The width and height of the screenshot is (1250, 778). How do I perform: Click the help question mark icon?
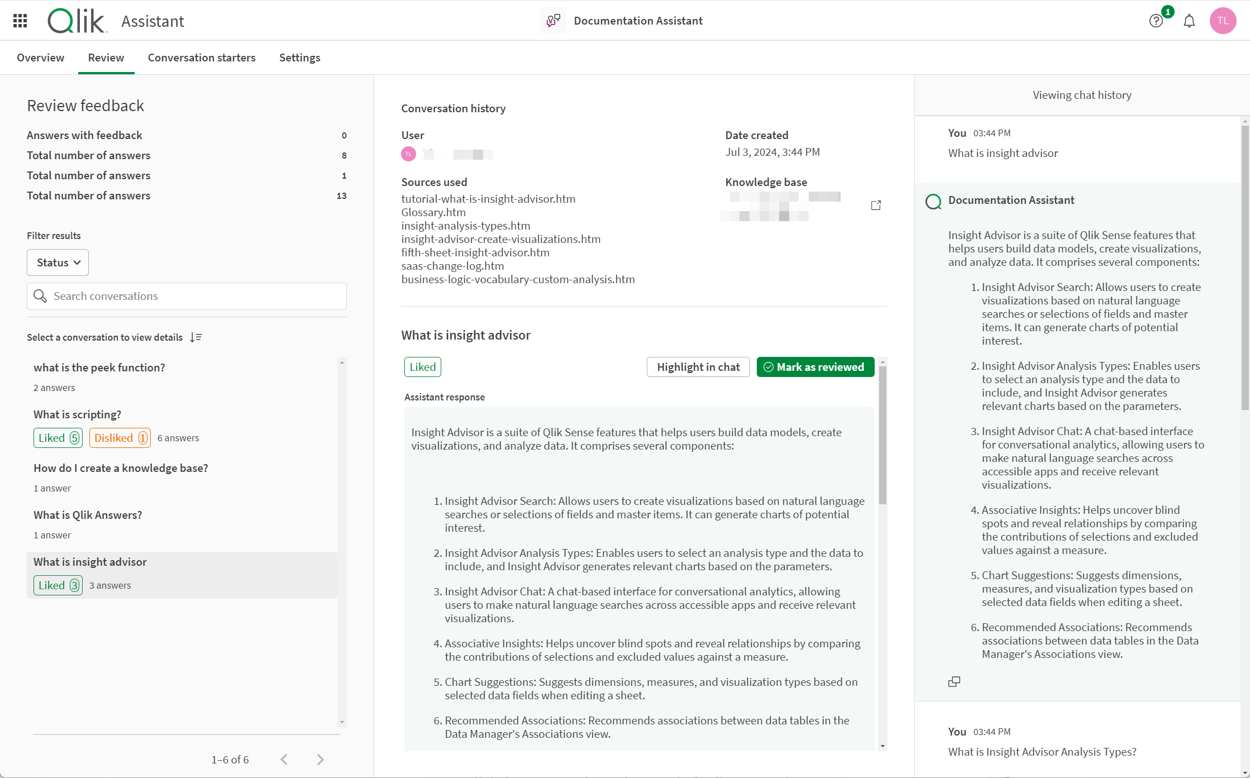1157,21
